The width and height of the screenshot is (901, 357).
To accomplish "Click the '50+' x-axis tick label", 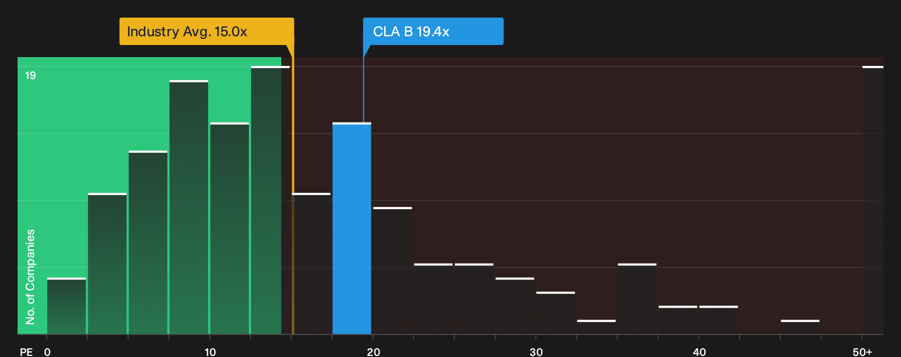I will pyautogui.click(x=863, y=352).
